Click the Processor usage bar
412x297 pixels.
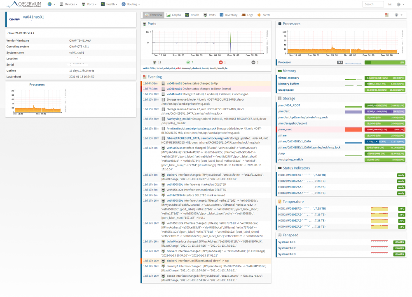(385, 62)
